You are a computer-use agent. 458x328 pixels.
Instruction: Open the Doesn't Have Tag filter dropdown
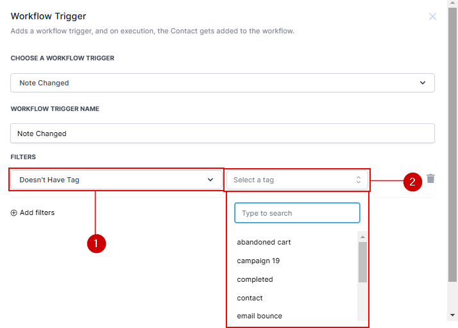pos(116,180)
